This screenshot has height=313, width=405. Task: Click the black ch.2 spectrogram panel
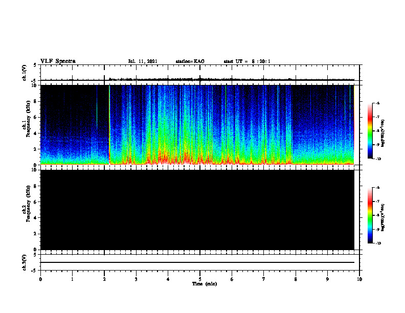[197, 210]
